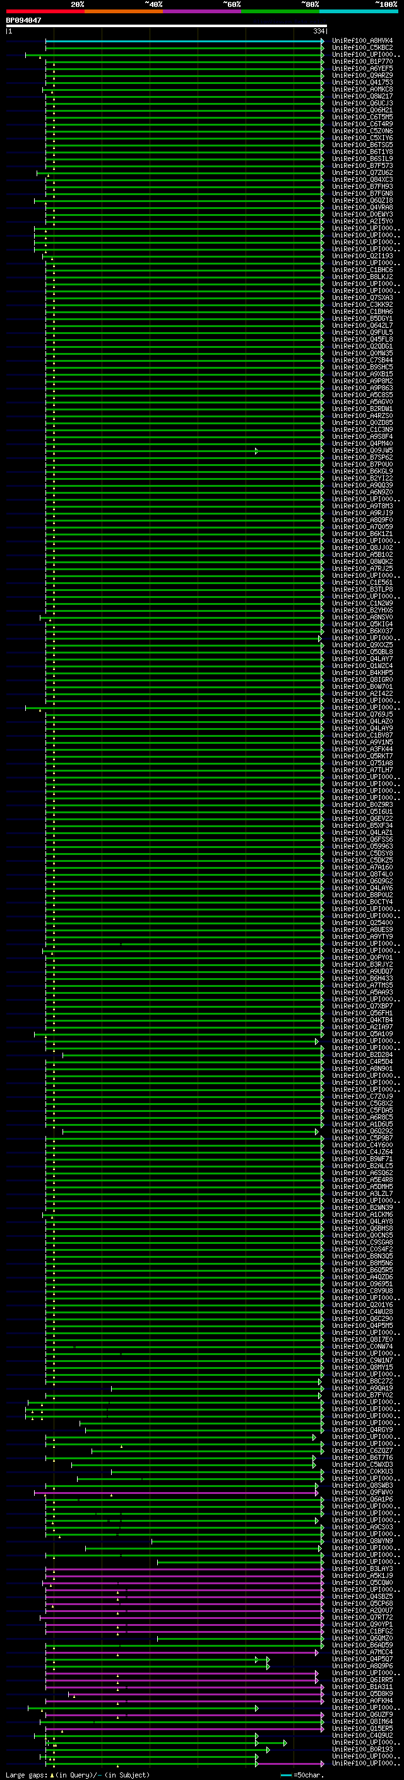Open hit UniRef100_C6T5M5

[362, 117]
